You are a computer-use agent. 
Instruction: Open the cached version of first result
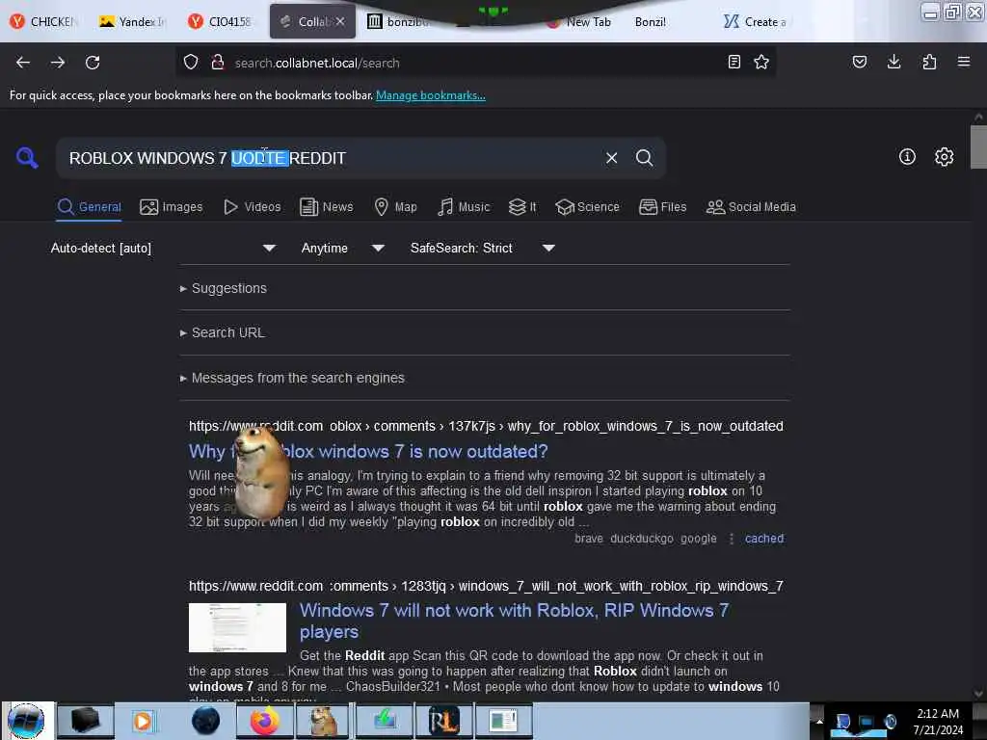[764, 538]
